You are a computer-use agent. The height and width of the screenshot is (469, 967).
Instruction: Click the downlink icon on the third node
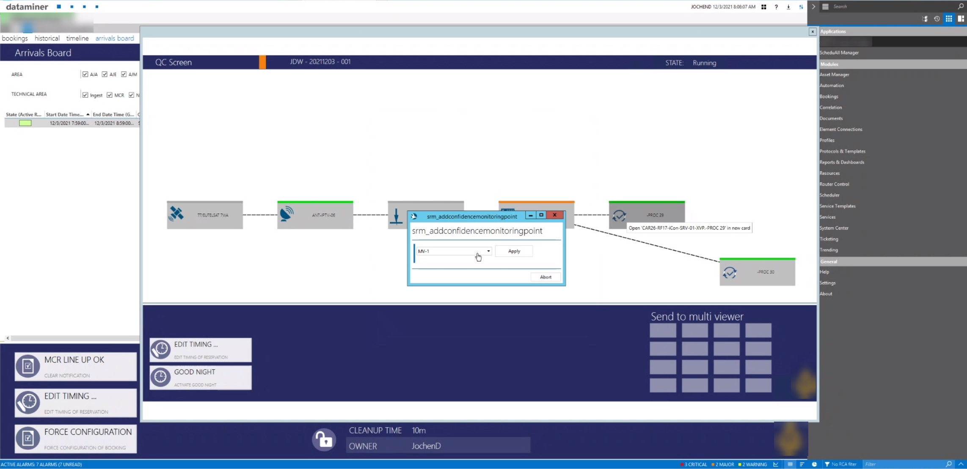tap(396, 216)
